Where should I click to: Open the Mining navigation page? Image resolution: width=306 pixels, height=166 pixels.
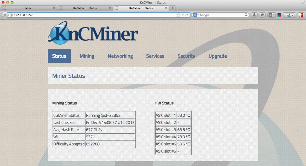pos(87,56)
